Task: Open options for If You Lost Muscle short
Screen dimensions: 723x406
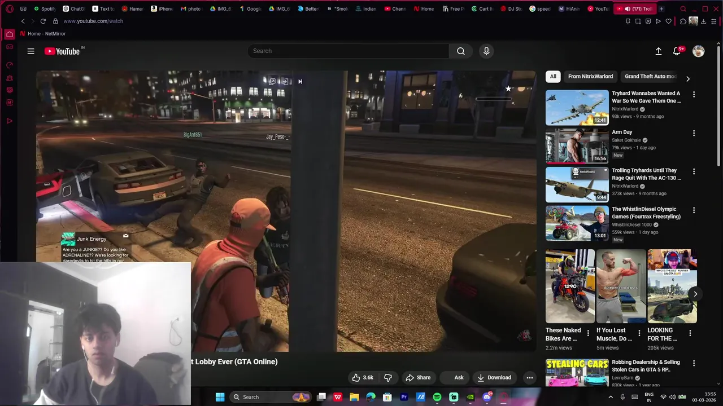Action: click(639, 333)
